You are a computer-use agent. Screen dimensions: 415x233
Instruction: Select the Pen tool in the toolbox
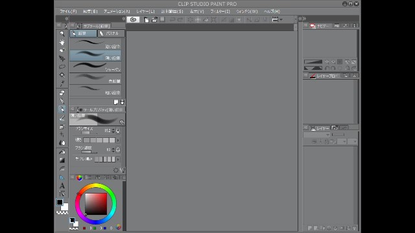tap(62, 101)
